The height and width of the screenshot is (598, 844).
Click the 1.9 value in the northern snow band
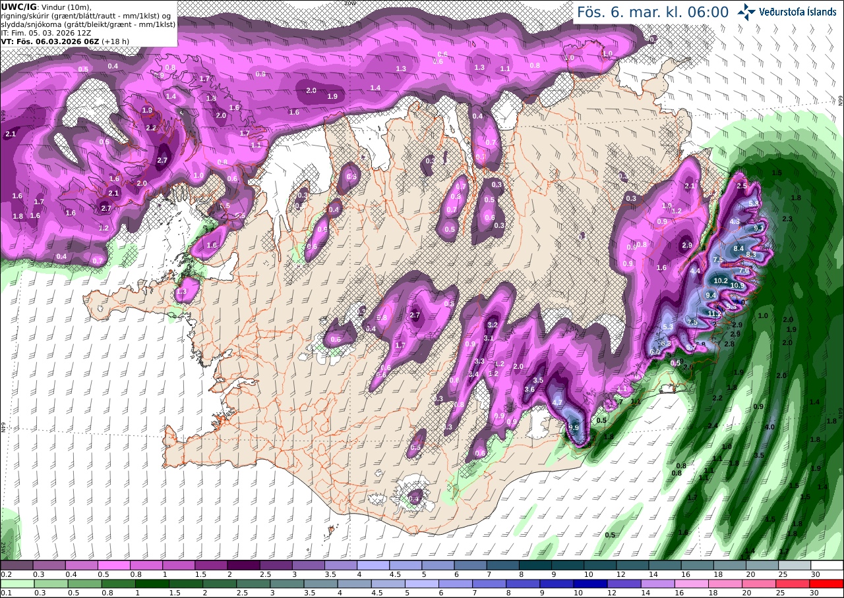coord(332,97)
